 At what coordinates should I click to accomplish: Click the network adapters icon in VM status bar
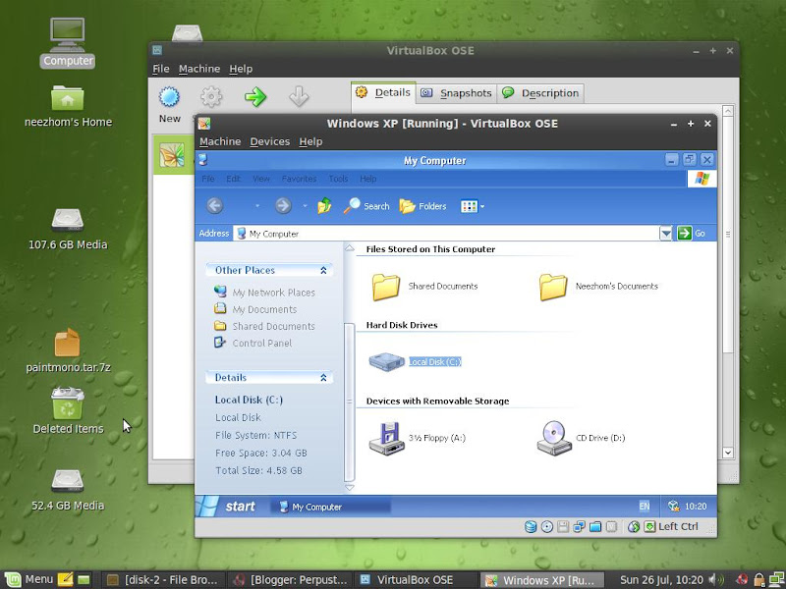(579, 526)
